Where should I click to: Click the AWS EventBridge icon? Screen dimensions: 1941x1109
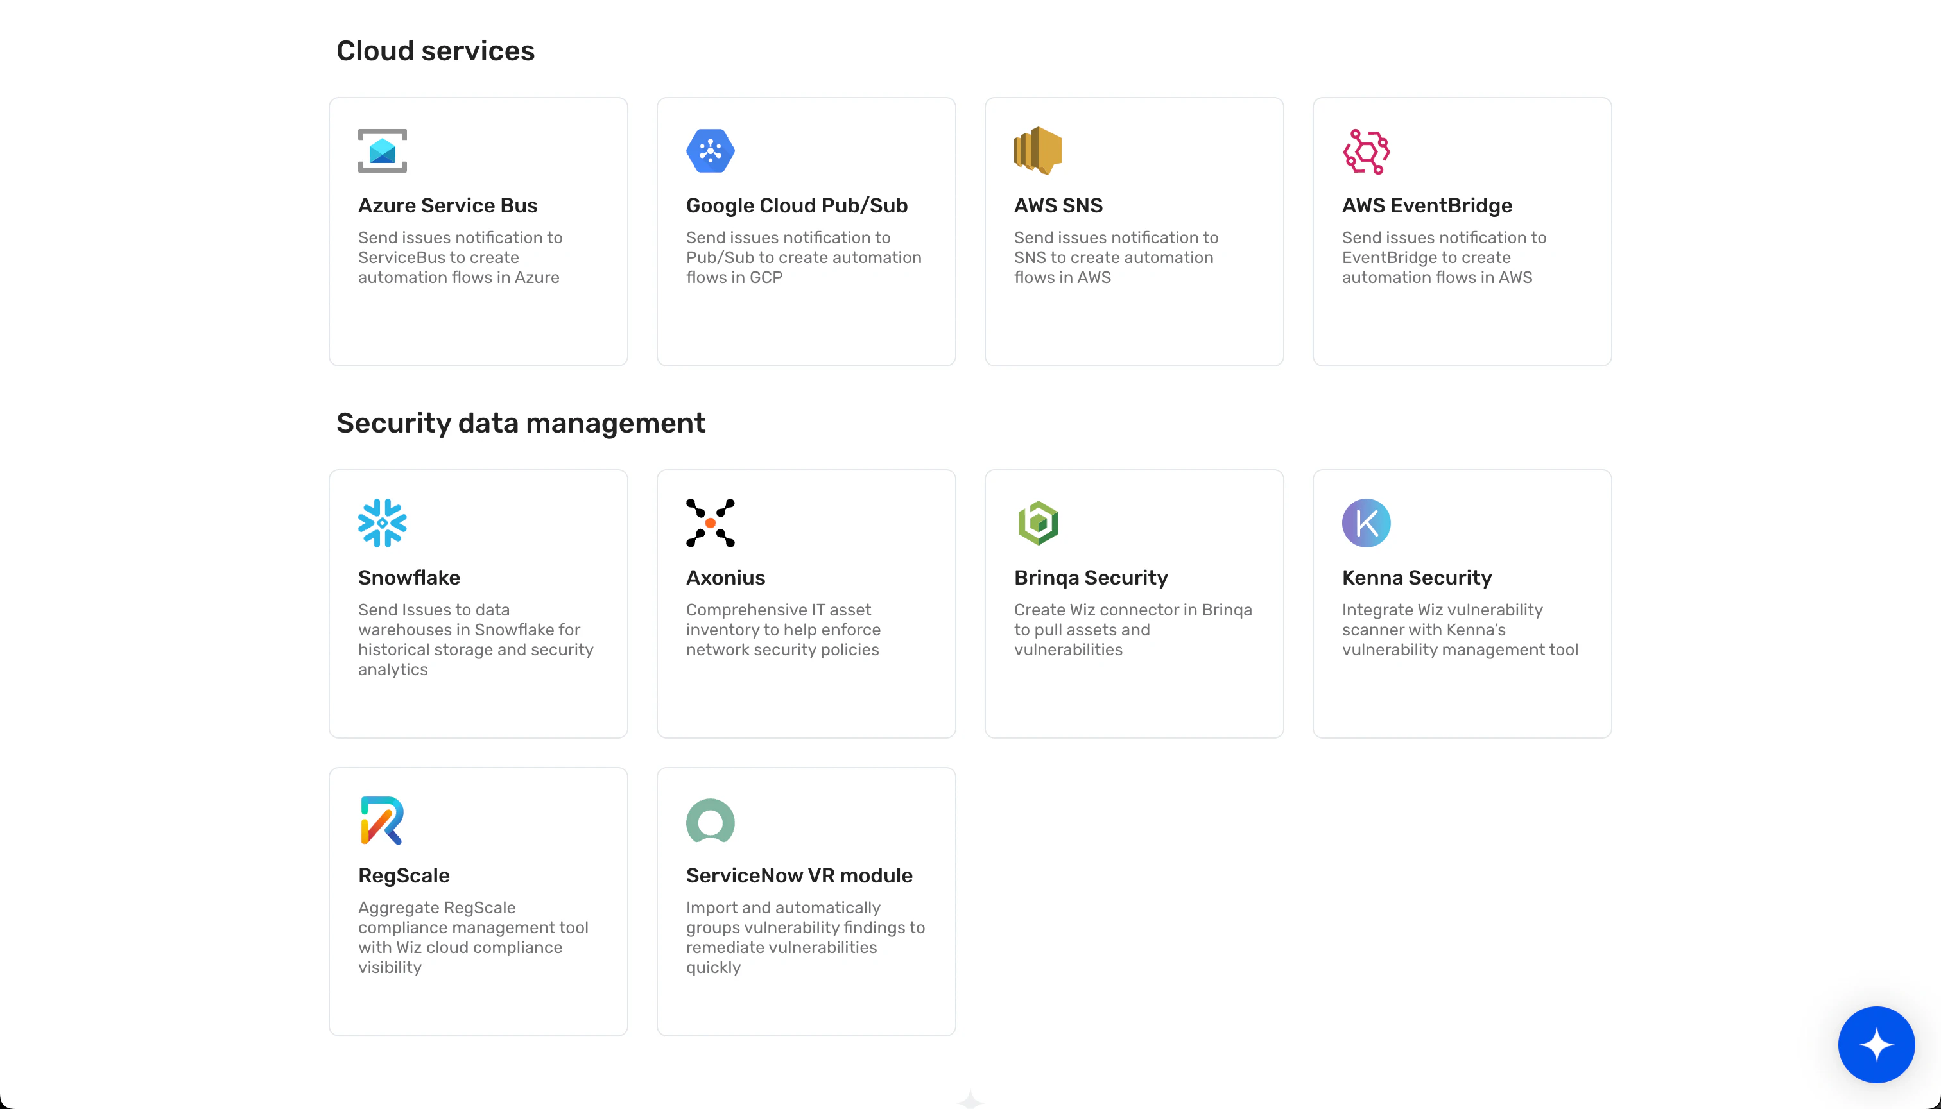(x=1365, y=151)
